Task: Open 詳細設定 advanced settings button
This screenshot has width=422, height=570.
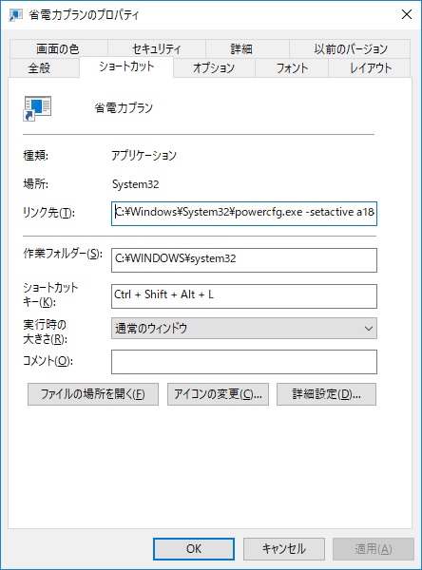Action: click(326, 394)
